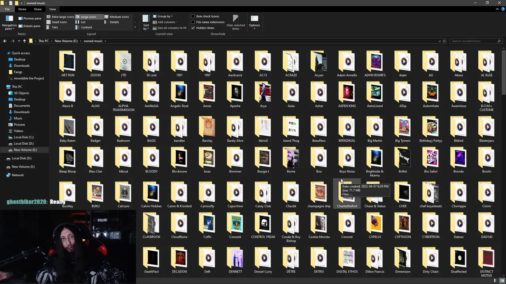Select the 50 cent folder
The width and height of the screenshot is (506, 284).
(151, 64)
